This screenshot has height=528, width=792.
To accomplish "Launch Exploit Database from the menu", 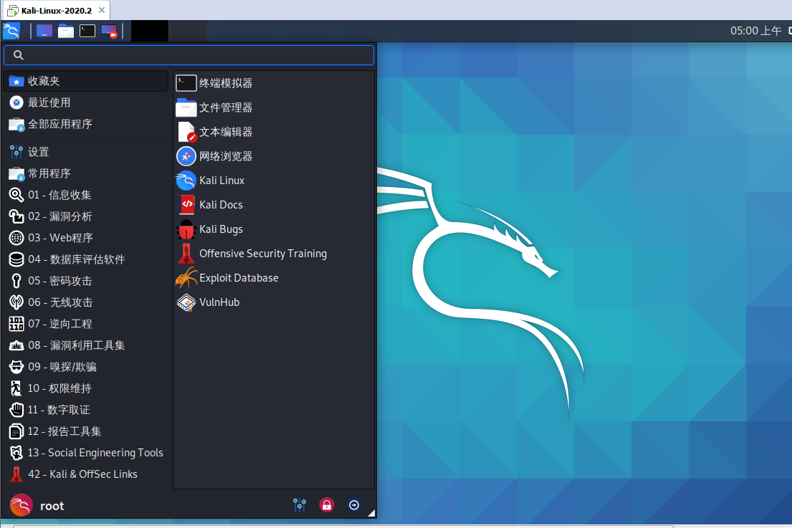I will coord(239,277).
